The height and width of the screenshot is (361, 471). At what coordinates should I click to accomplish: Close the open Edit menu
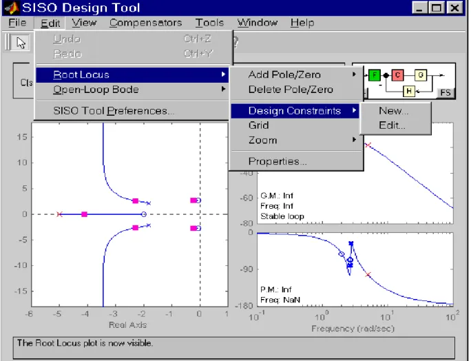pyautogui.click(x=50, y=23)
